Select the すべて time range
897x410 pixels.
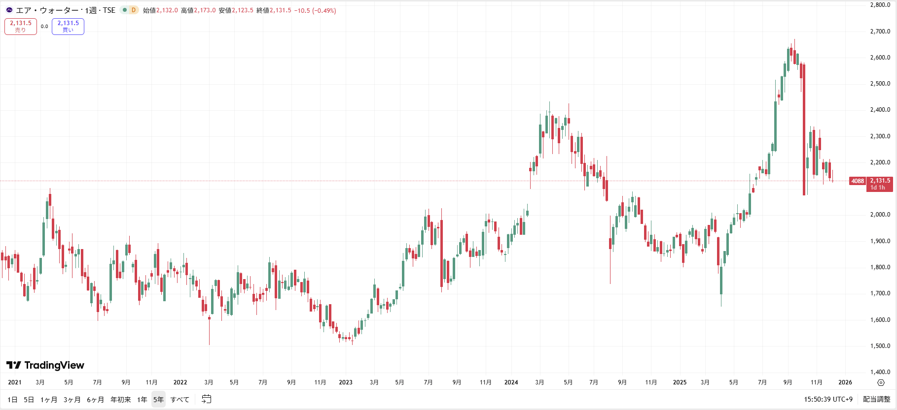(179, 400)
